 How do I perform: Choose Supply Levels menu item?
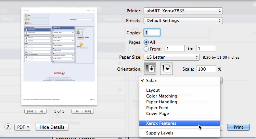click(160, 133)
